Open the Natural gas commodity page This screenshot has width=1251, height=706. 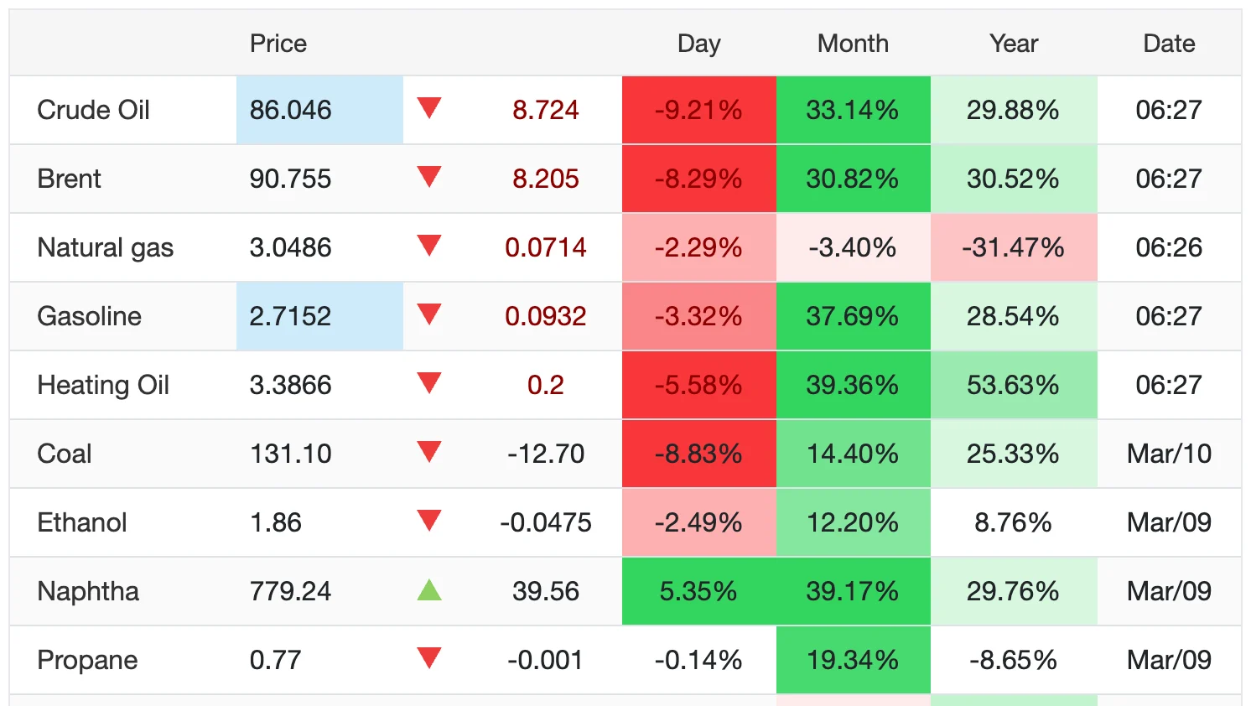pyautogui.click(x=106, y=247)
